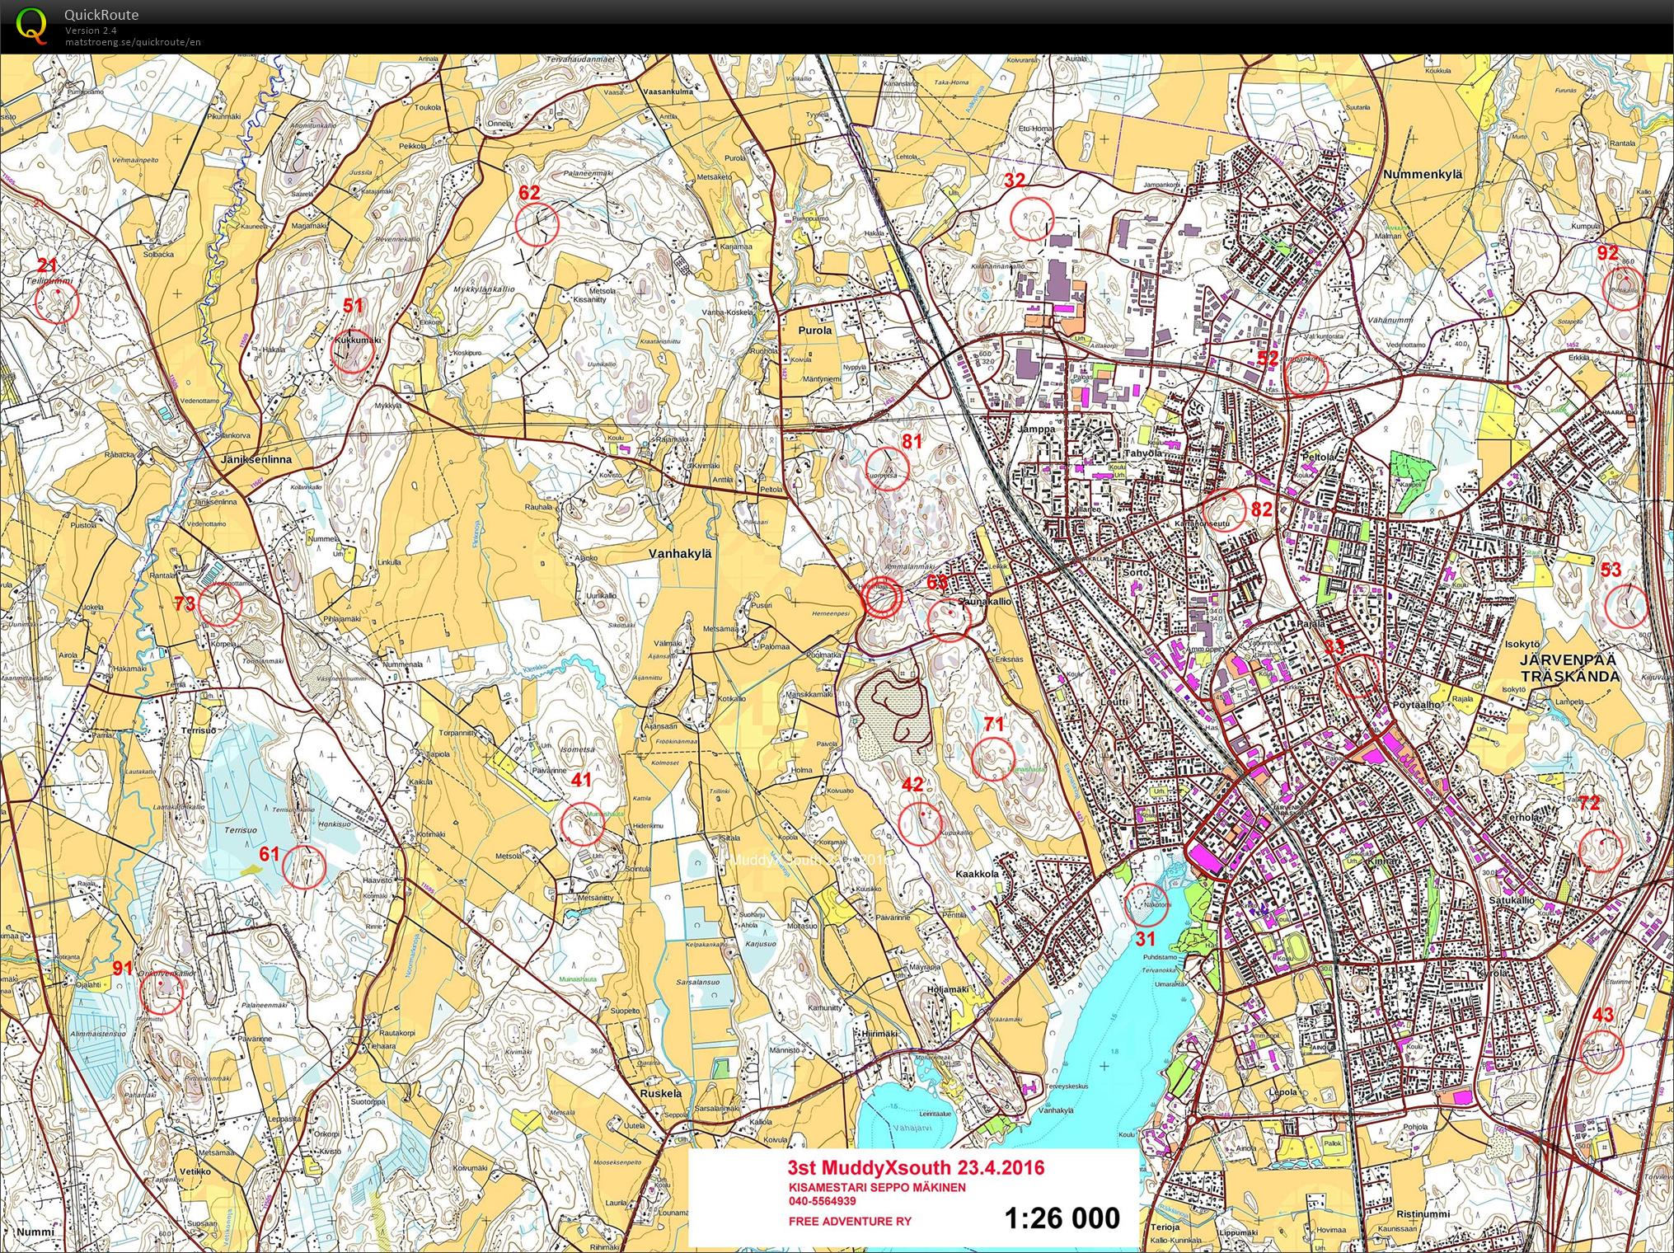Select control circle 72 on the map
1674x1253 pixels.
click(1601, 850)
